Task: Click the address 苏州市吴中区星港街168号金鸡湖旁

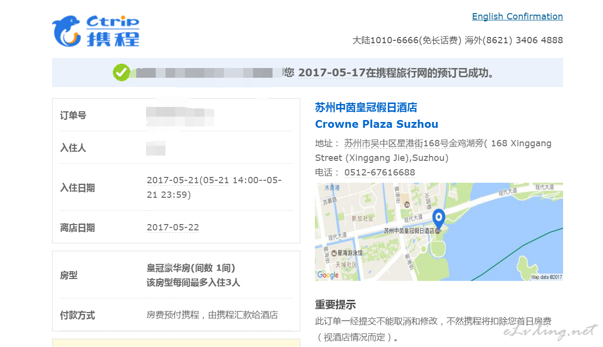Action: tap(414, 143)
